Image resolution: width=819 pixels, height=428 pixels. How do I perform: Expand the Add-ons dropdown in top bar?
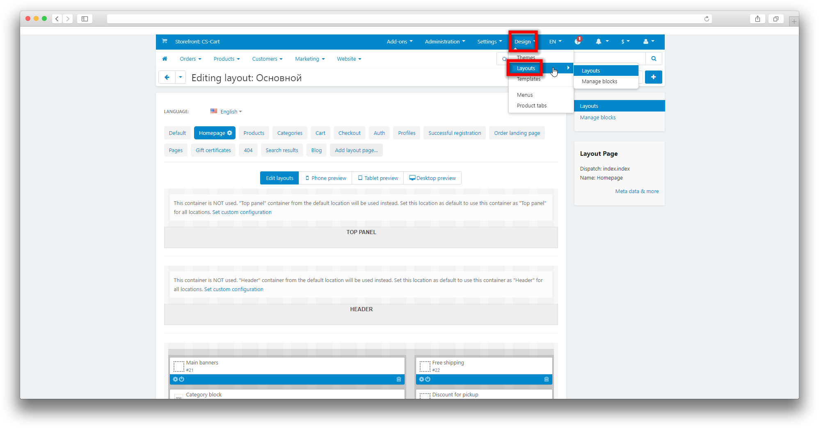[399, 41]
